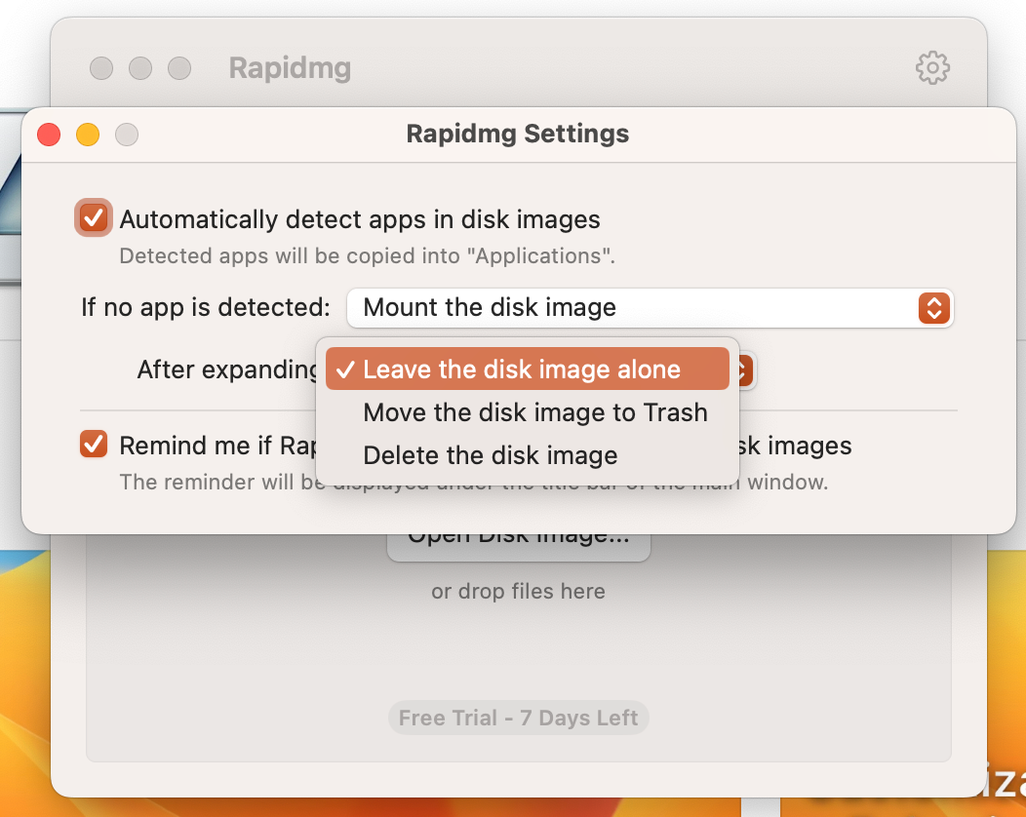Screen dimensions: 1026x817
Task: Close the Rapidmg Settings window
Action: pyautogui.click(x=49, y=135)
